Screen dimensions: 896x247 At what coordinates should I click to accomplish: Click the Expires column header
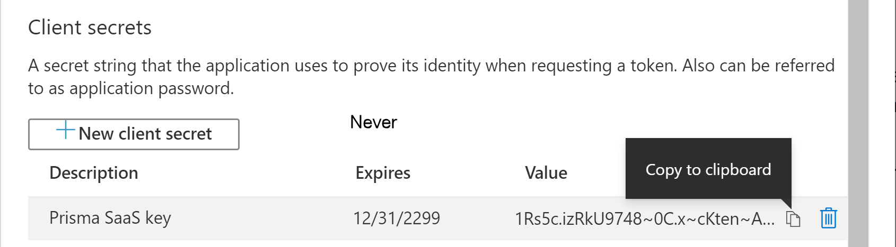pos(383,173)
